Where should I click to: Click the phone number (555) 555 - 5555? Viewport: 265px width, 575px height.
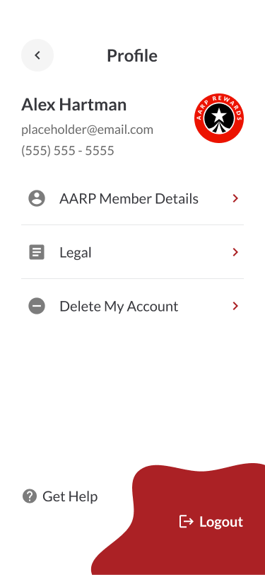68,151
